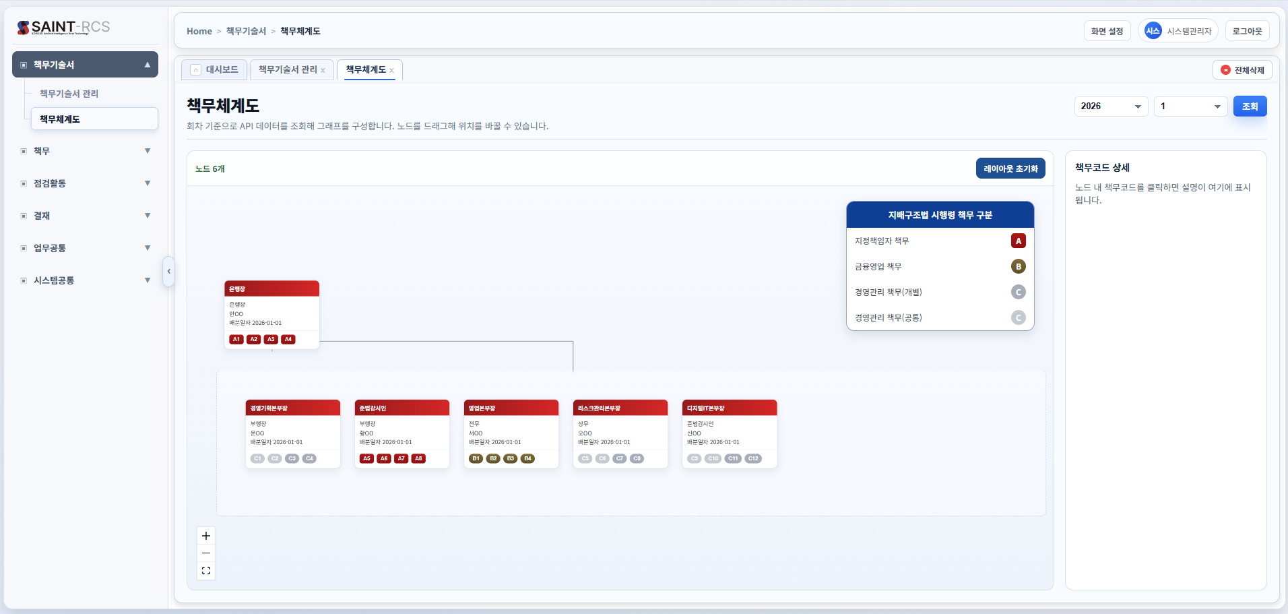Zoom in on the graph canvas
Image resolution: width=1288 pixels, height=614 pixels.
click(x=206, y=536)
